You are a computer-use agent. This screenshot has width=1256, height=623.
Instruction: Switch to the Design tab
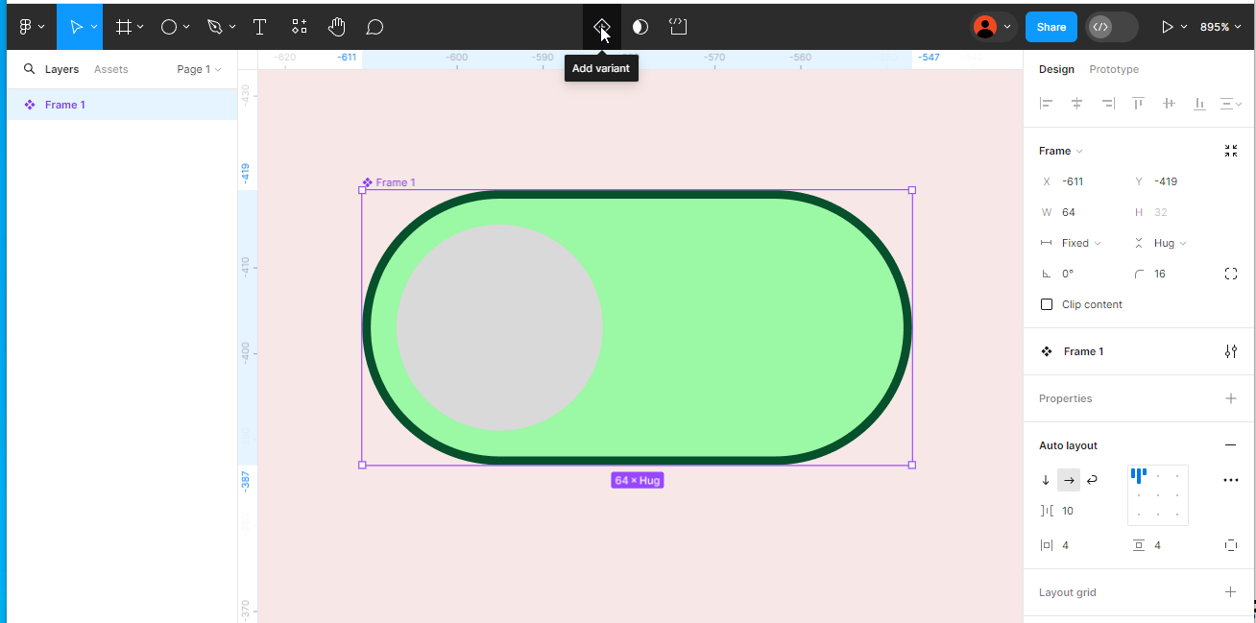pyautogui.click(x=1056, y=69)
